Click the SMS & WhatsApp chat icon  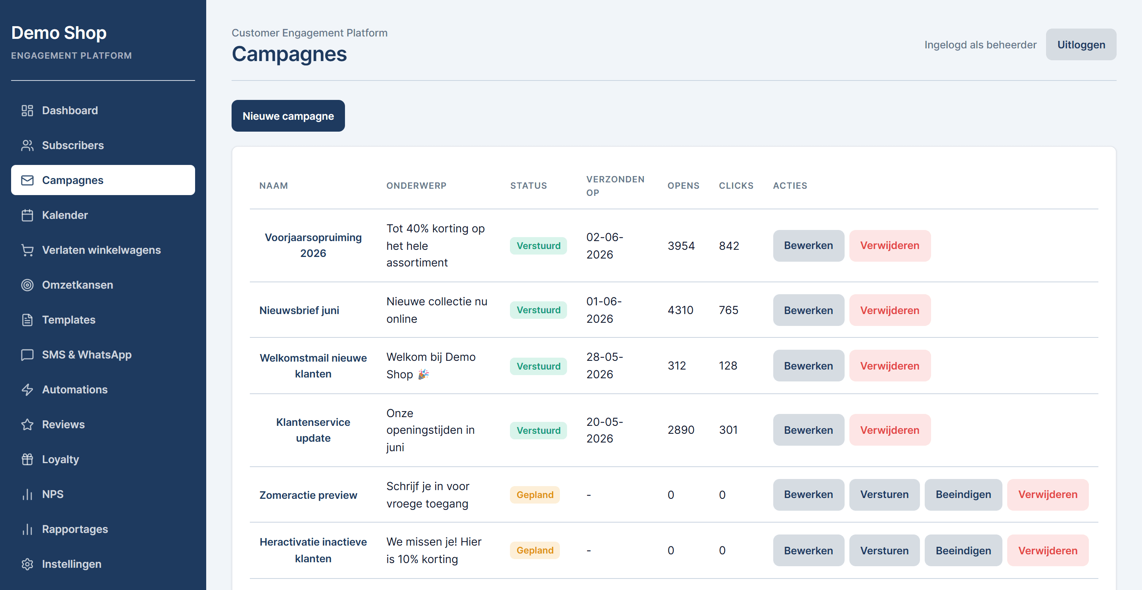(27, 354)
